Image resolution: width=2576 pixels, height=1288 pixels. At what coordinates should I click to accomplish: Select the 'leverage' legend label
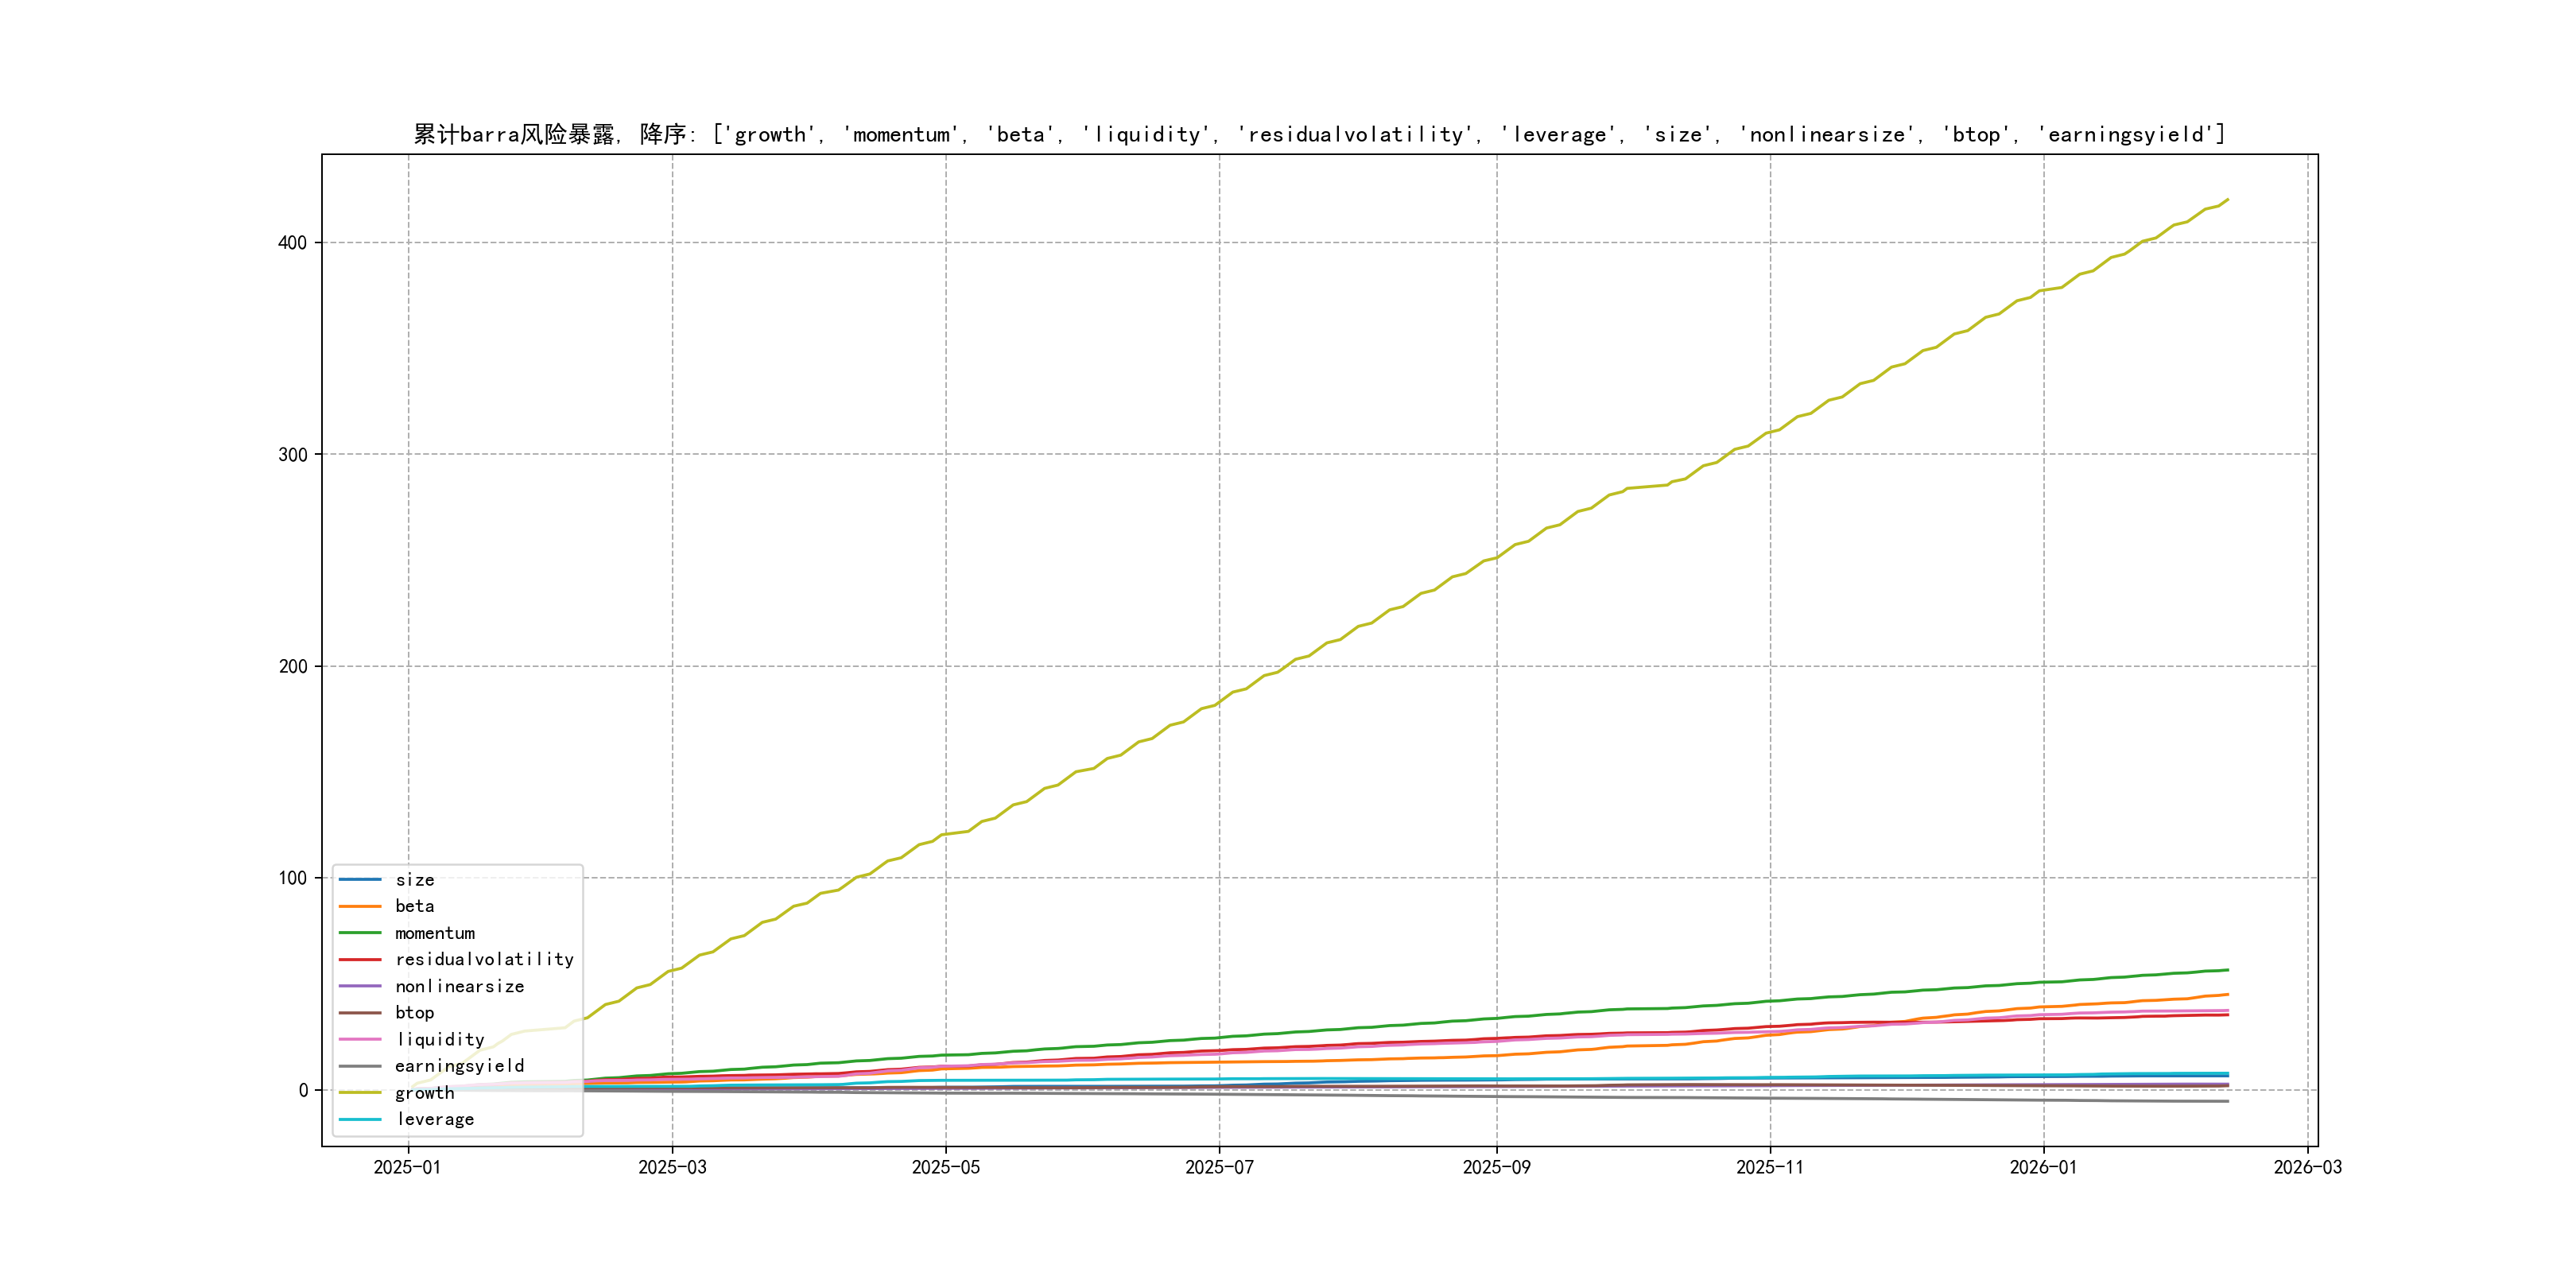pos(434,1119)
